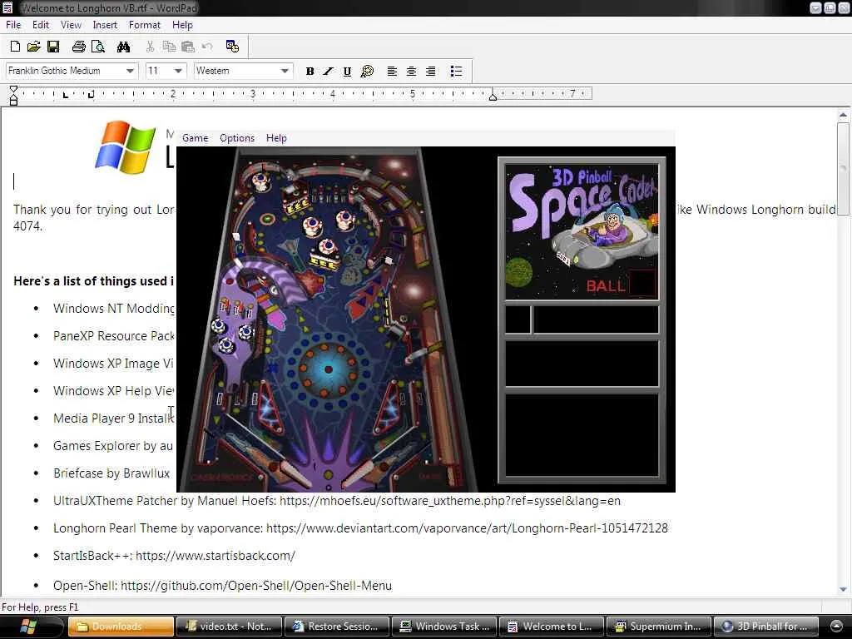This screenshot has width=852, height=639.
Task: Click the Open-Shell github link text
Action: tap(256, 586)
